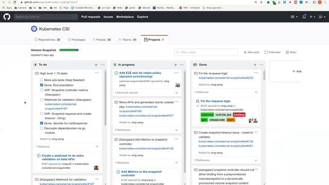Select the Projects tab
The height and width of the screenshot is (185, 329).
(154, 40)
